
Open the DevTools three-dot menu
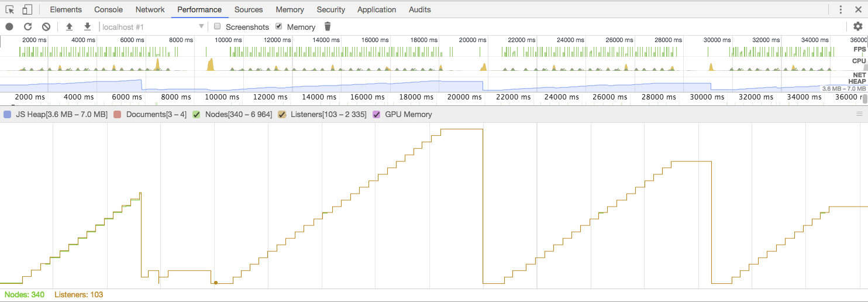click(841, 9)
